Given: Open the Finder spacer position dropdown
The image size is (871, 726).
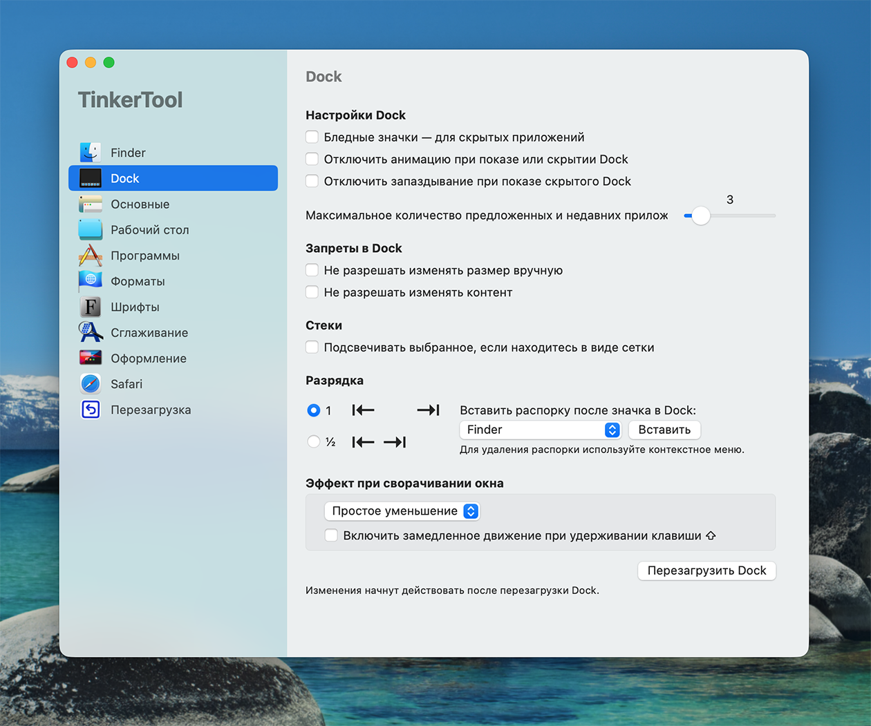Looking at the screenshot, I should click(539, 430).
